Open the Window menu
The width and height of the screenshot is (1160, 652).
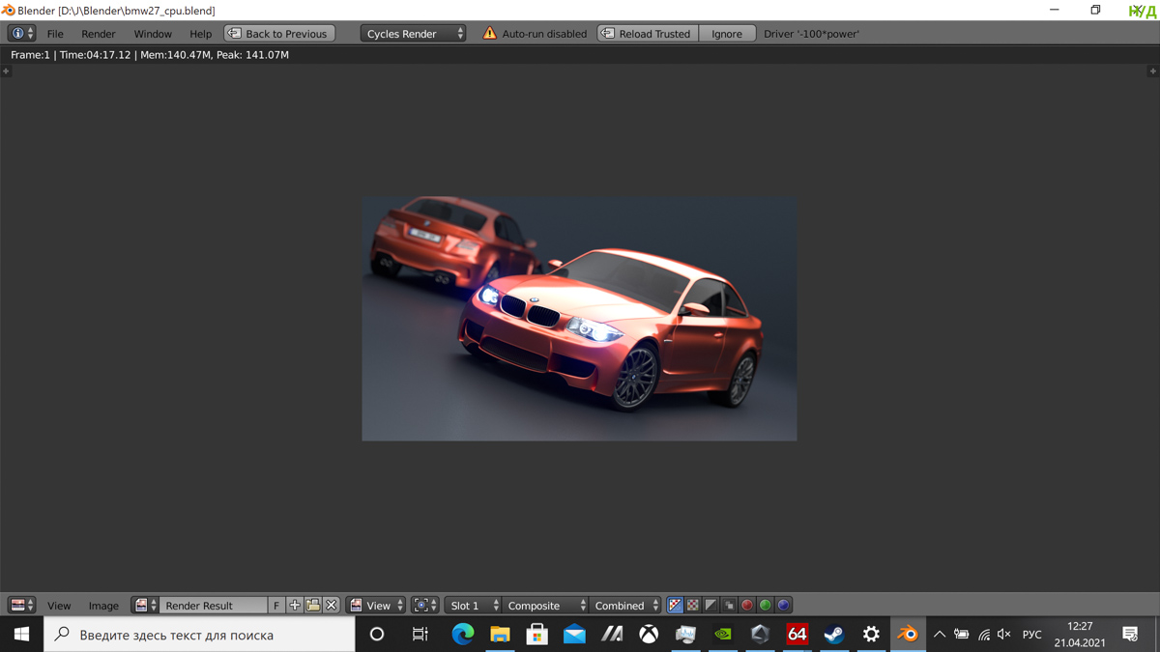(153, 33)
